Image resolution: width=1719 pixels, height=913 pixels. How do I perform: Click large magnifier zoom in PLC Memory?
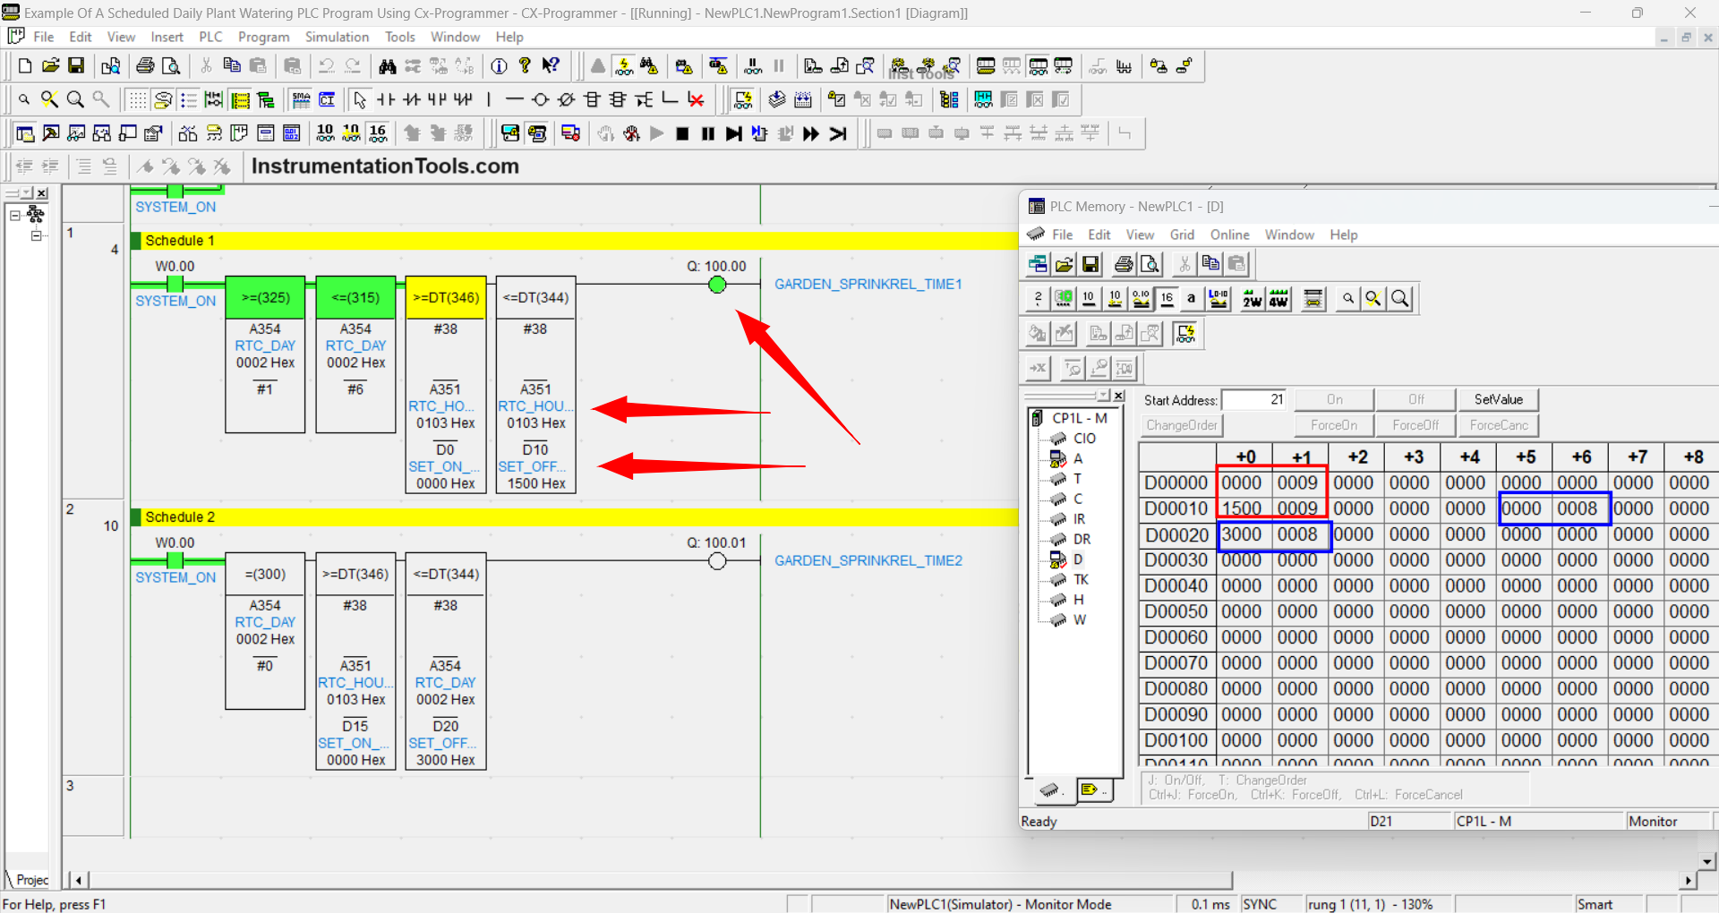[x=1400, y=299]
